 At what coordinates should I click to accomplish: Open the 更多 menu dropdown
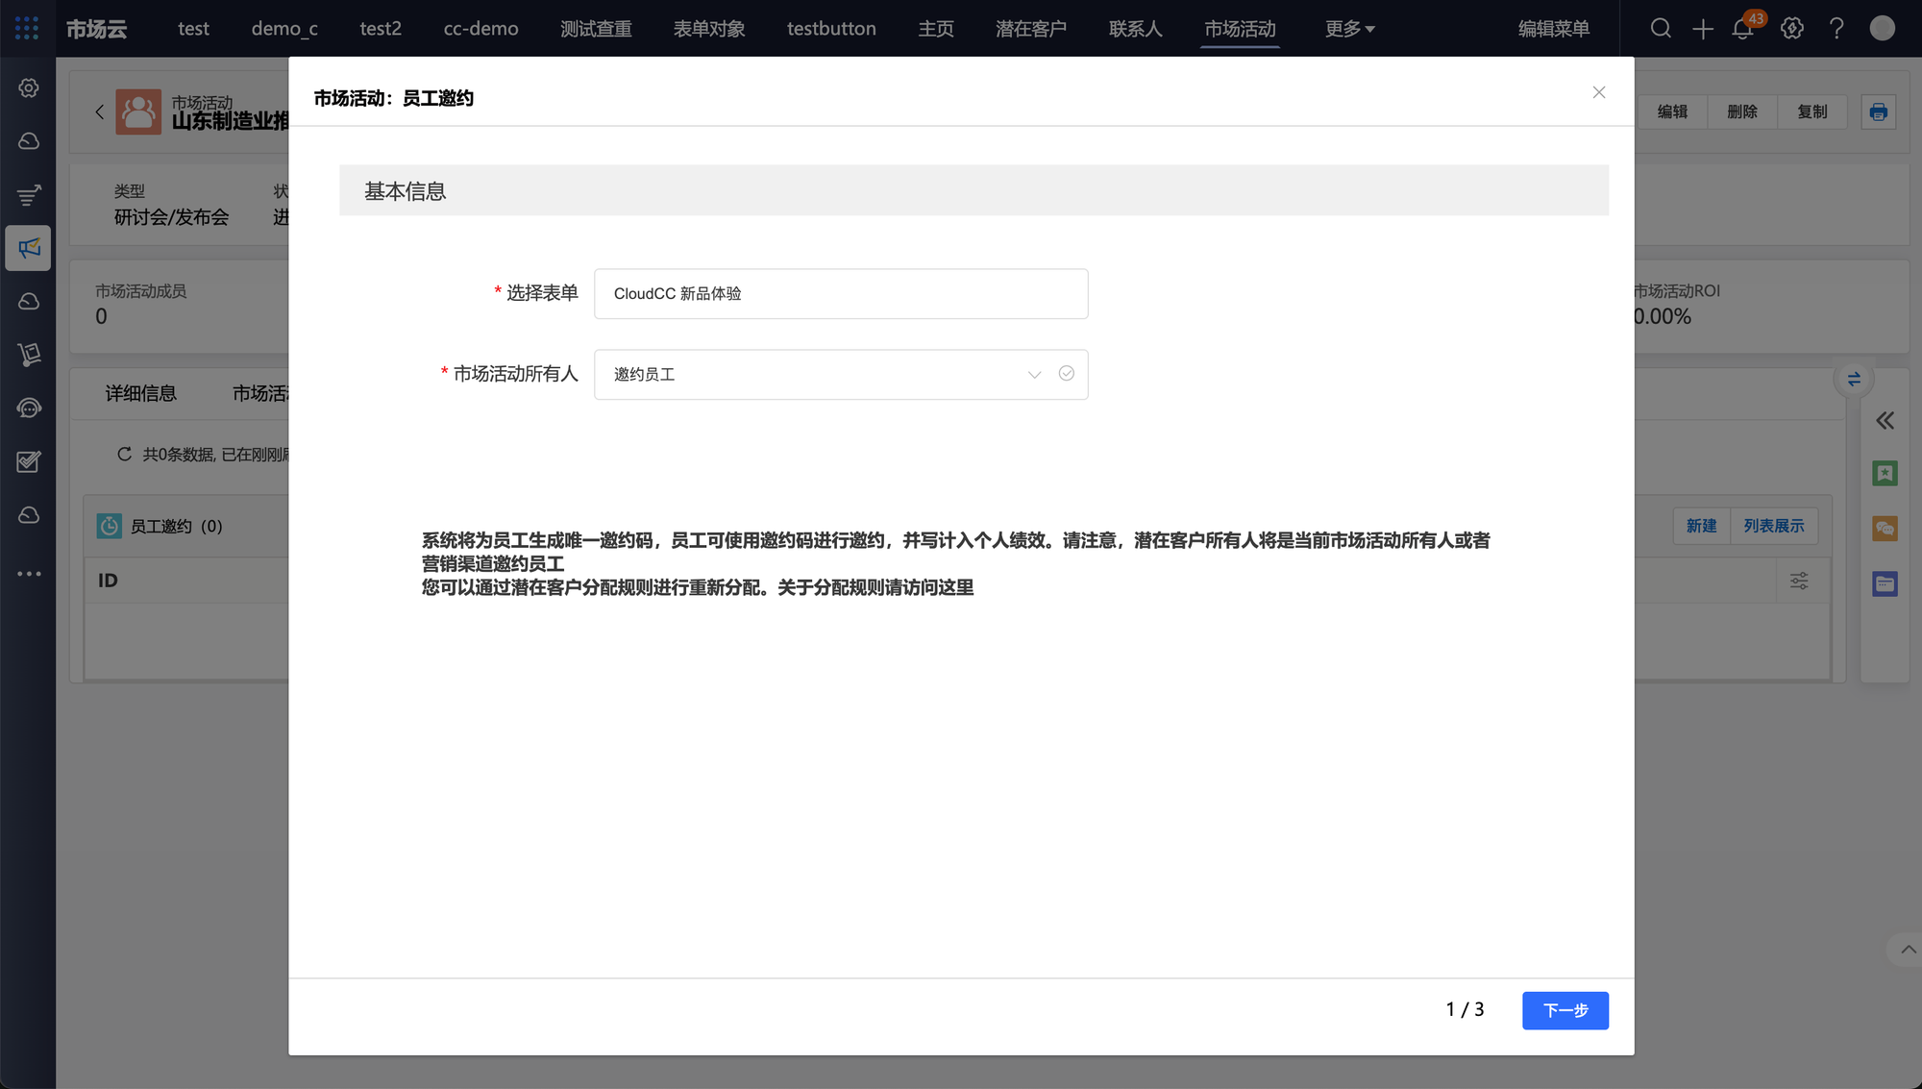pos(1349,28)
